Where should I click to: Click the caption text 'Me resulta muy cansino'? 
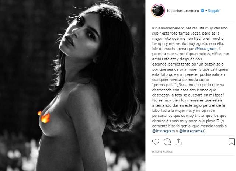206,28
